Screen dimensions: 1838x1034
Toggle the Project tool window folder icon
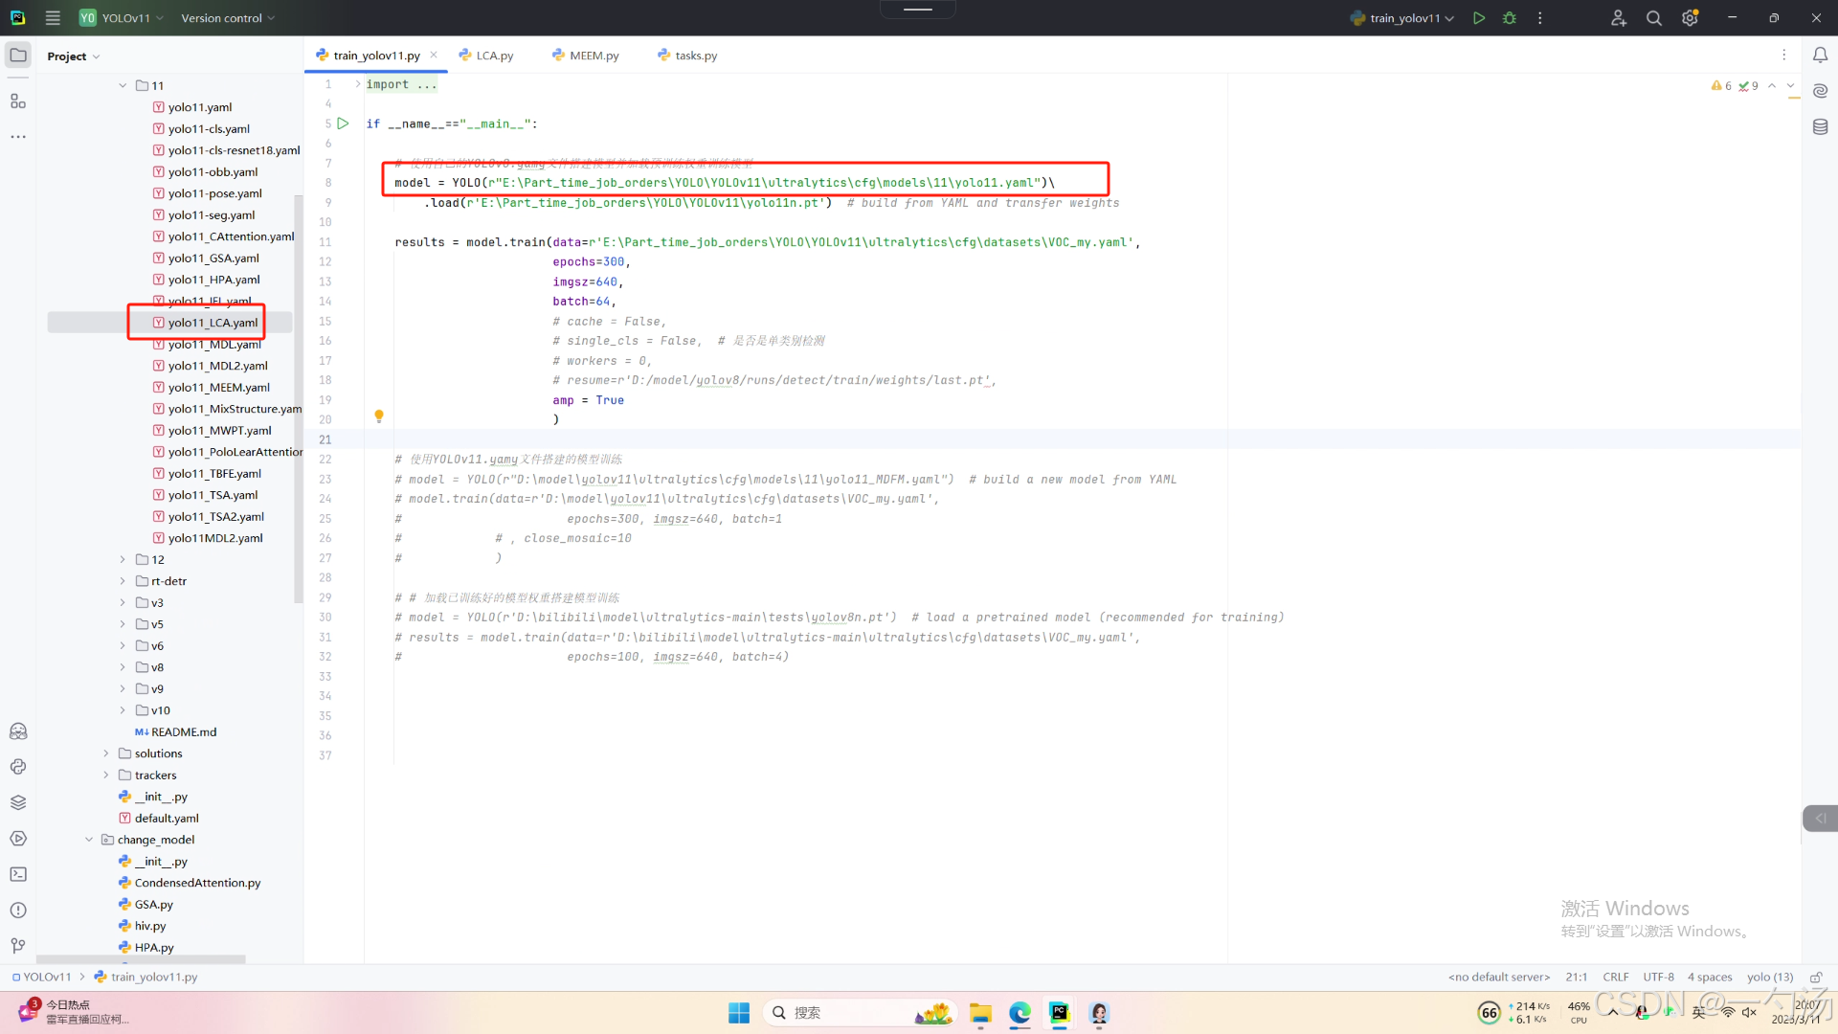click(x=18, y=56)
